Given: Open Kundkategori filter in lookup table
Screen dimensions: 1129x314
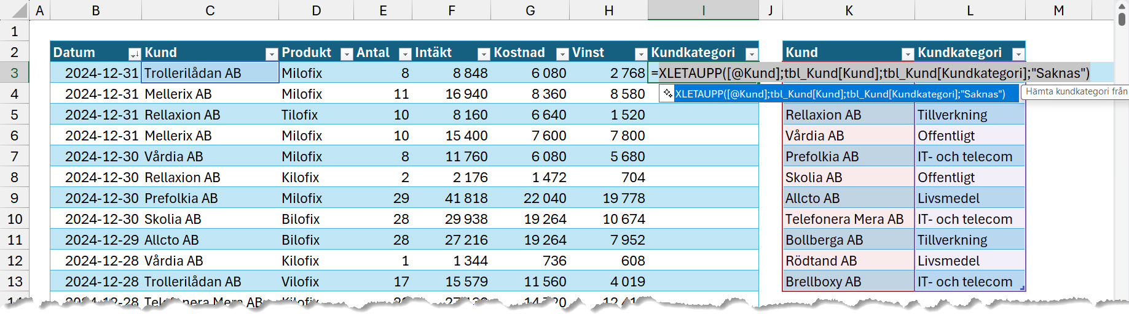Looking at the screenshot, I should tap(1018, 54).
